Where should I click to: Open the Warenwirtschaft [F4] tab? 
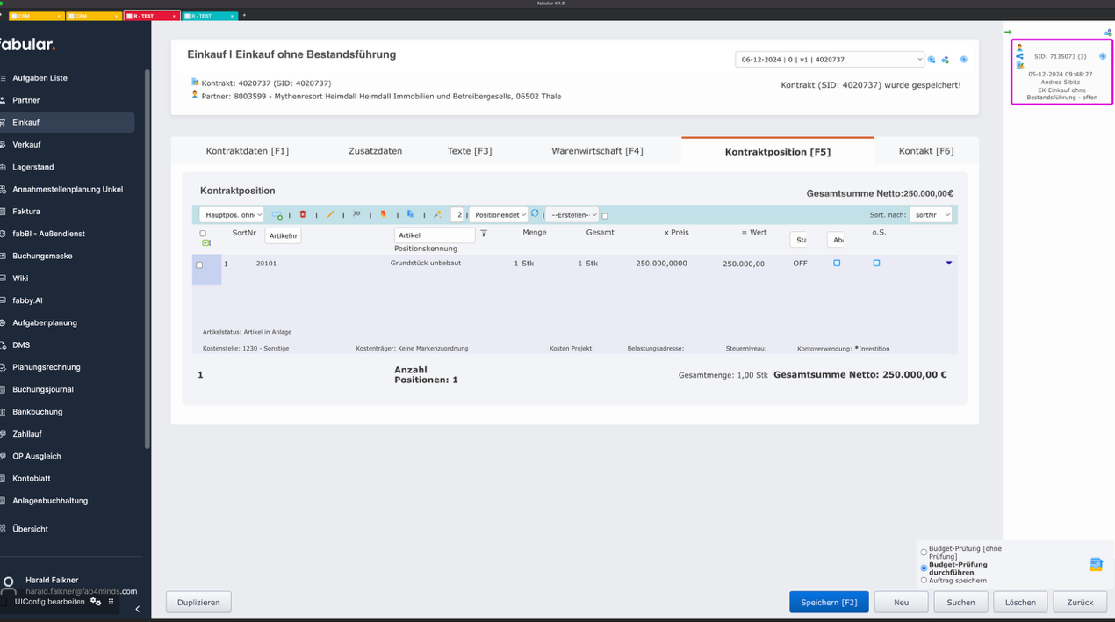pos(597,151)
